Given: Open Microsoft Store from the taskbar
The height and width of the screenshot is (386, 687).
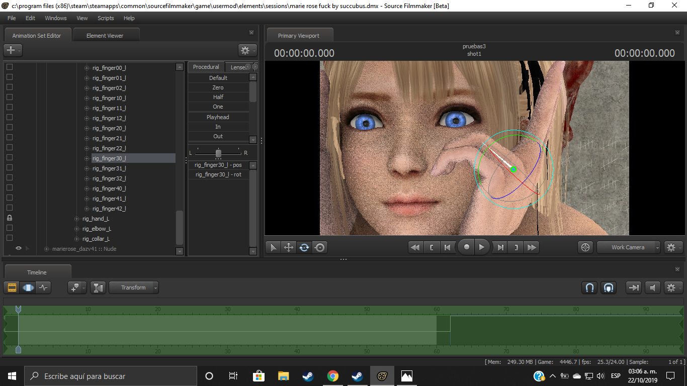Looking at the screenshot, I should [x=259, y=376].
